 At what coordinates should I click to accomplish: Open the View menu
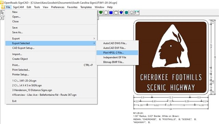[46, 7]
